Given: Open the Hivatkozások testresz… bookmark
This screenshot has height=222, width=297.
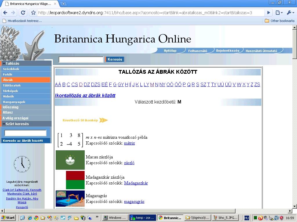Looking at the screenshot, I should tap(22, 21).
